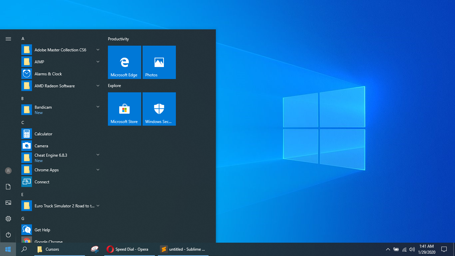This screenshot has height=256, width=455.
Task: Open the Wi-Fi network tray icon
Action: coord(404,249)
